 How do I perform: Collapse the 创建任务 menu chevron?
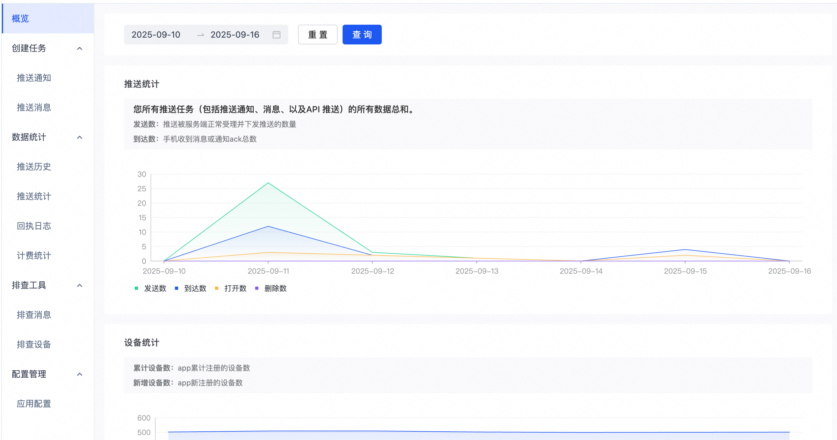click(80, 48)
